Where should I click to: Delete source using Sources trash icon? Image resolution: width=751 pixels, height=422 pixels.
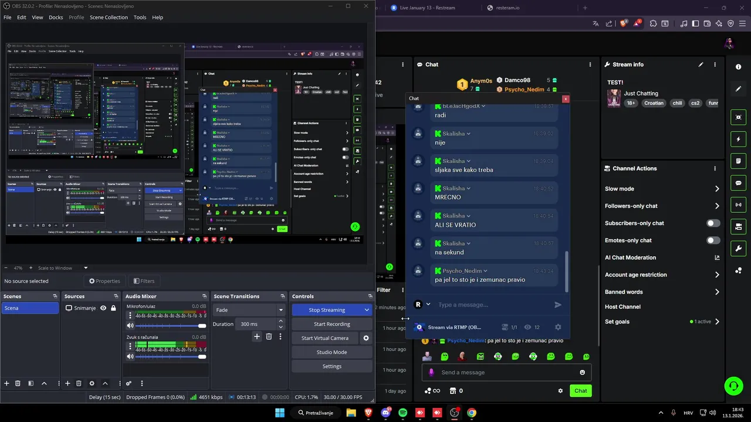pos(79,383)
